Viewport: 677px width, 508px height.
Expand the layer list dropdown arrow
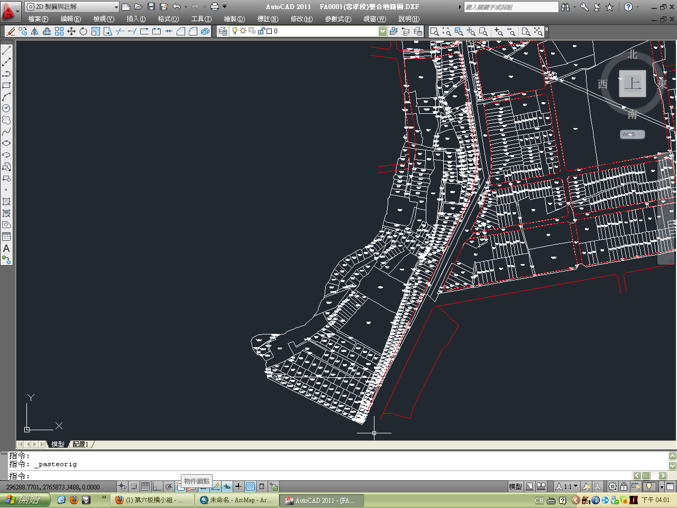(383, 31)
